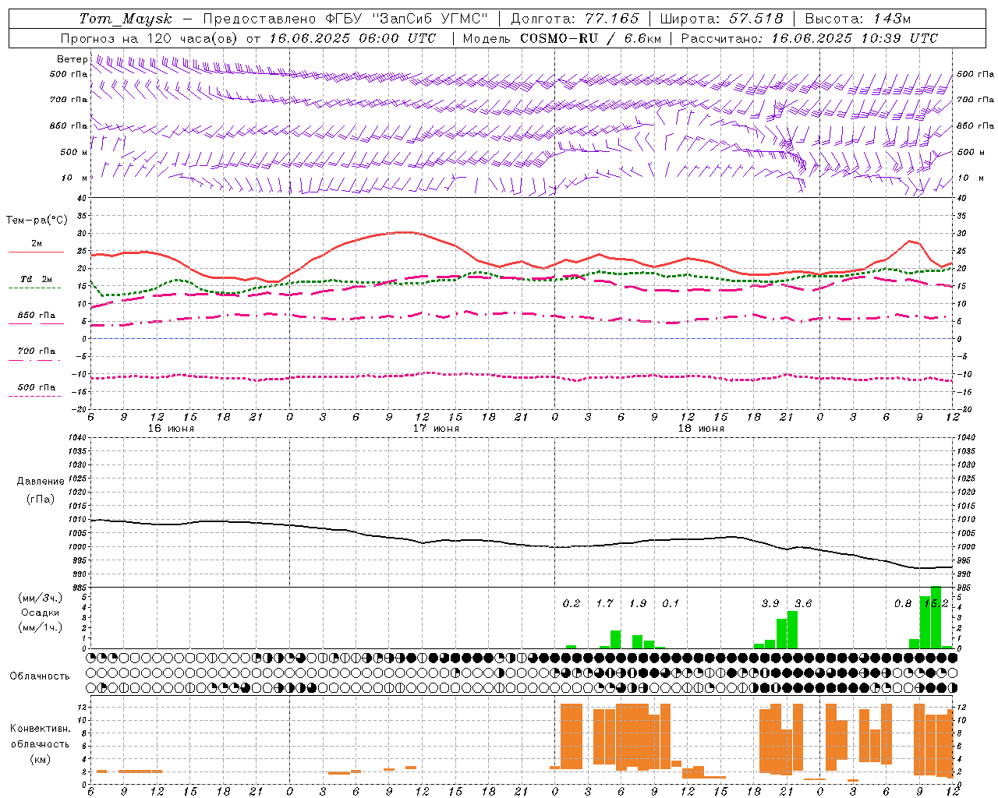Select the (мм/1ч.) unit label
The height and width of the screenshot is (798, 998).
click(x=41, y=627)
